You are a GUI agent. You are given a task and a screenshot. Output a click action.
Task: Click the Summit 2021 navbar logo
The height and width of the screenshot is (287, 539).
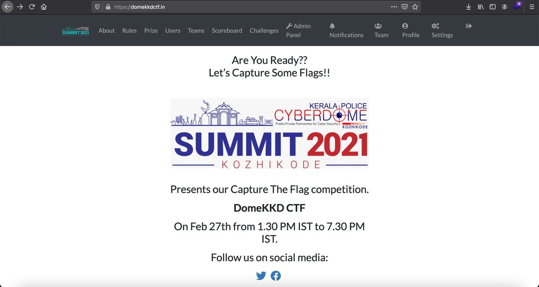[75, 31]
